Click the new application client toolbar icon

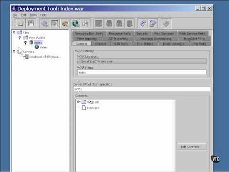54,23
